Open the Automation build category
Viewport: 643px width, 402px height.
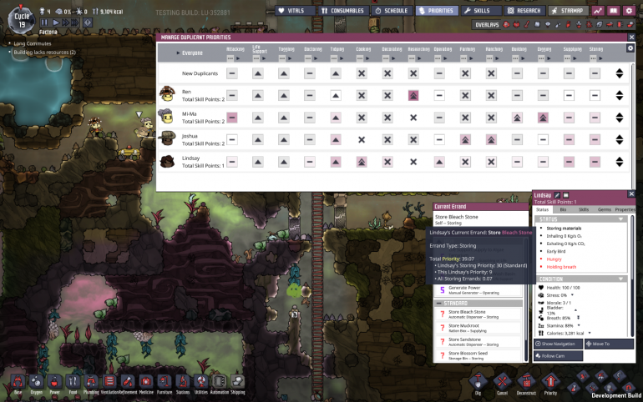point(219,382)
